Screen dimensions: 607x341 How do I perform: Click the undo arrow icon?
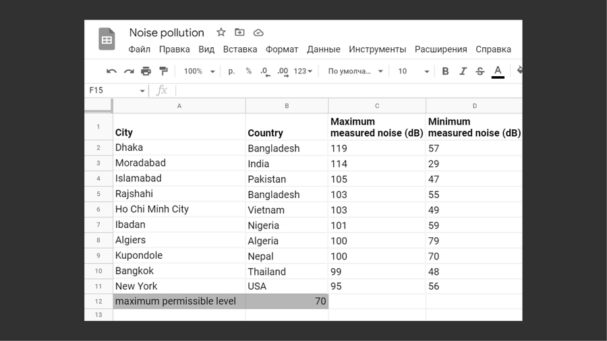click(x=111, y=71)
